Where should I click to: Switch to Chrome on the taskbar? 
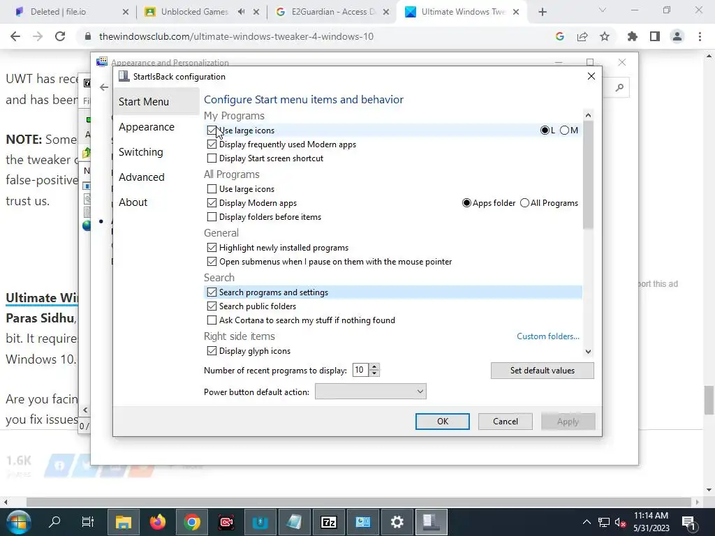(x=192, y=521)
